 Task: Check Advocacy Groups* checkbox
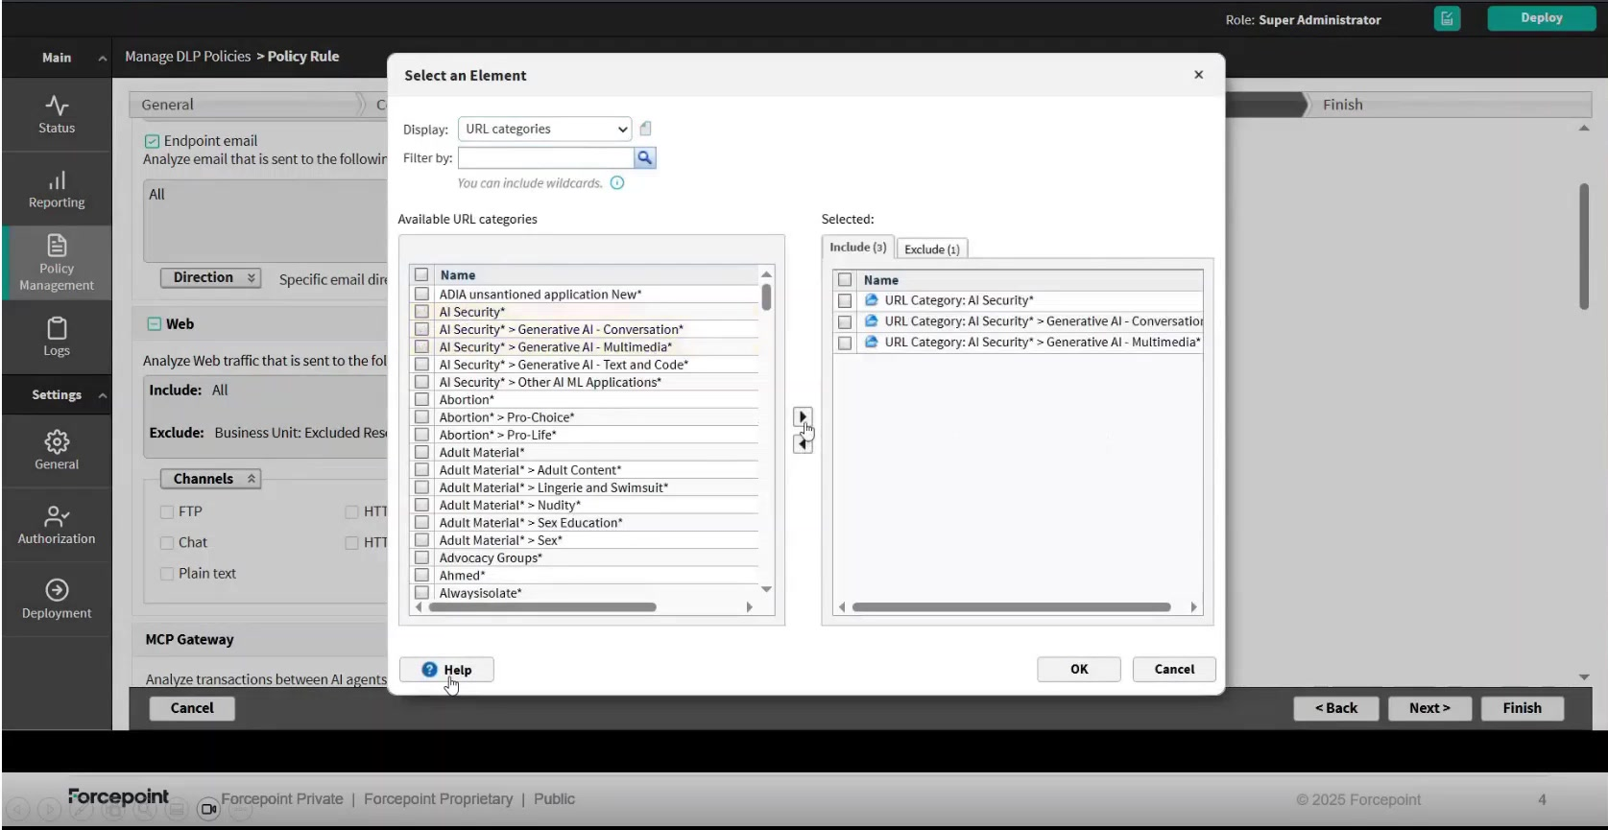click(421, 557)
